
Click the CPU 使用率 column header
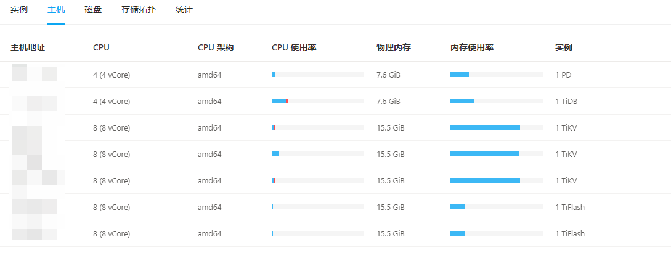[294, 47]
